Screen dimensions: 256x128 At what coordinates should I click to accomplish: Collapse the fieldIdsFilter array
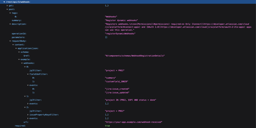(28, 74)
